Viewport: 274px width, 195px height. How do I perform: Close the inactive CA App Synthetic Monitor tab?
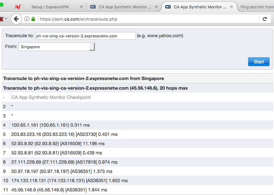tap(156, 7)
